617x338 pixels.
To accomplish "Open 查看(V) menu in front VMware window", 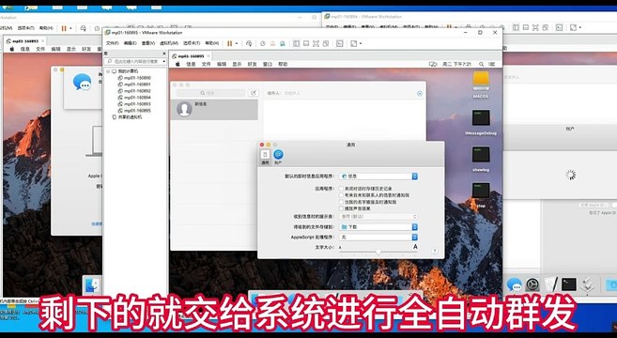I will coord(148,43).
